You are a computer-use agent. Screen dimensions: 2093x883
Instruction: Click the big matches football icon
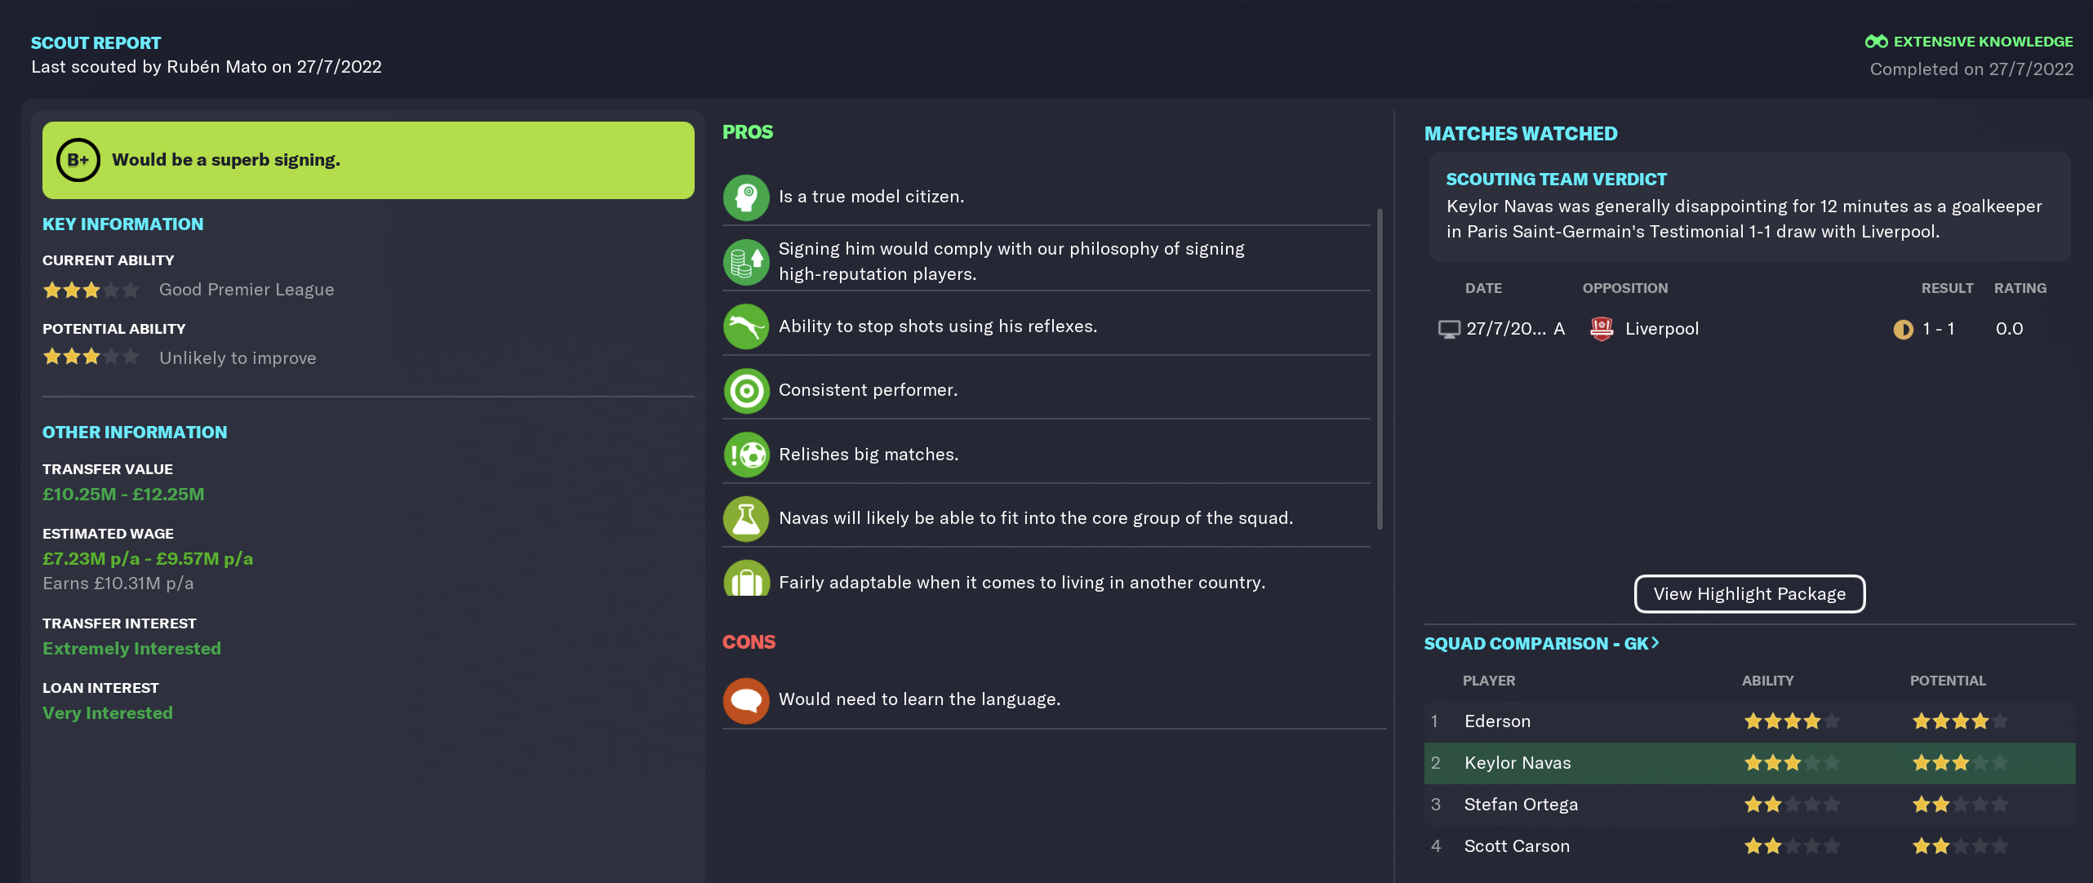[x=746, y=455]
